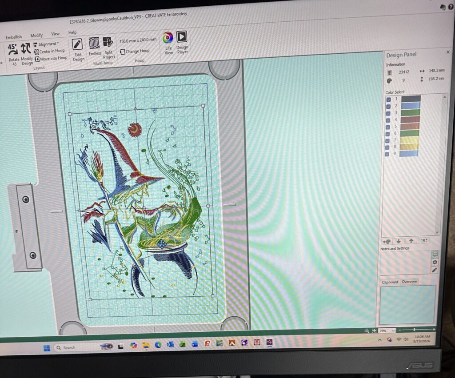Uncheck color 8 checkbox

tap(387, 147)
